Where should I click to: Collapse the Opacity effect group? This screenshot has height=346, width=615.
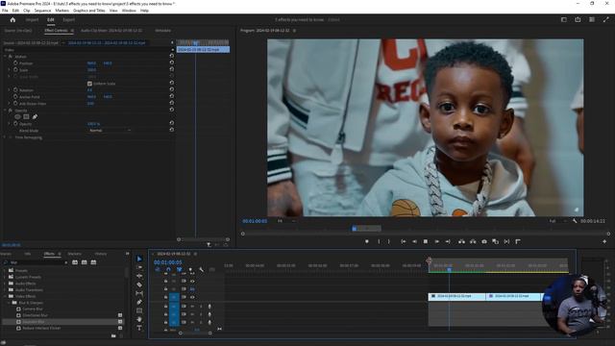pyautogui.click(x=5, y=111)
